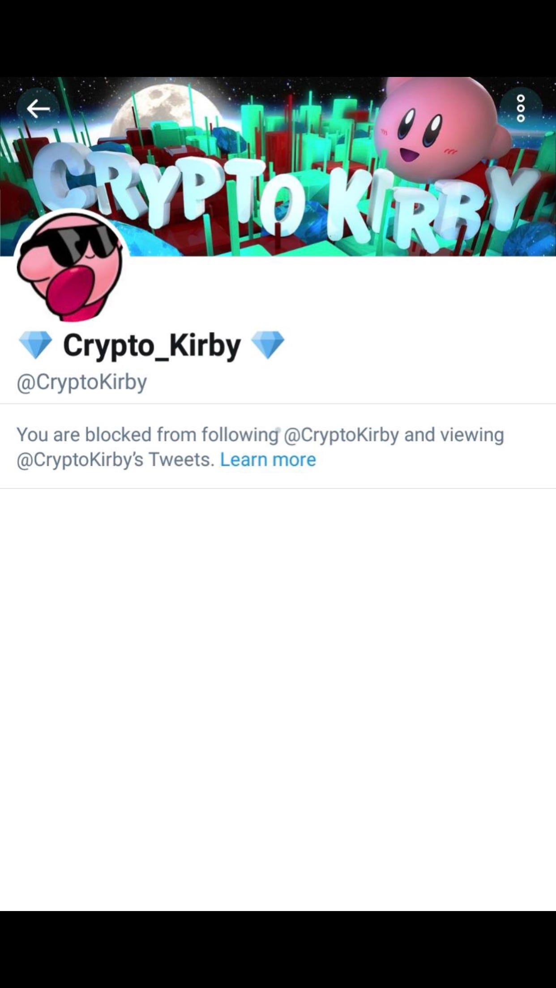Tap the gray @CryptoKirby handle under name
This screenshot has width=556, height=988.
(81, 383)
